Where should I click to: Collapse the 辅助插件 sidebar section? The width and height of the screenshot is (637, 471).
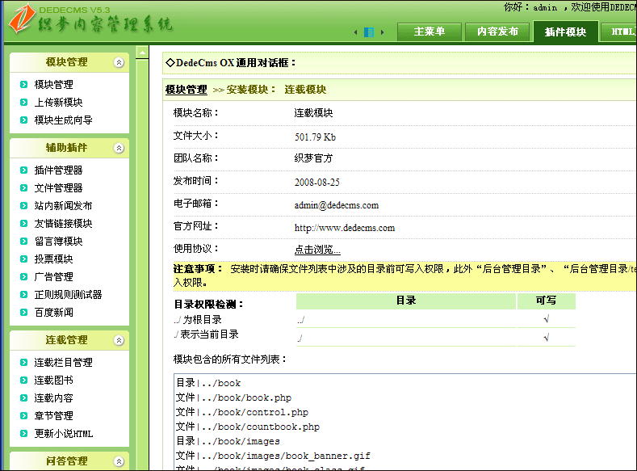pyautogui.click(x=119, y=148)
